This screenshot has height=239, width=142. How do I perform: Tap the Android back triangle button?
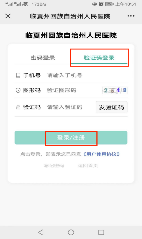41,232
